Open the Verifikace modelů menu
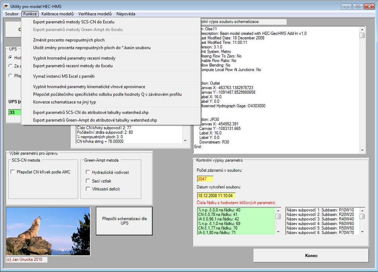 tap(95, 14)
